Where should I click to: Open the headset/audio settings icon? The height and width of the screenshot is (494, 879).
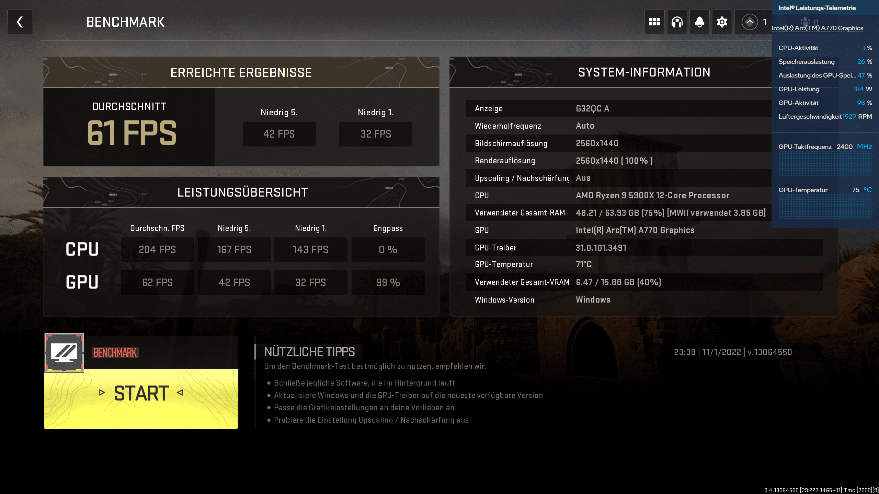[677, 22]
